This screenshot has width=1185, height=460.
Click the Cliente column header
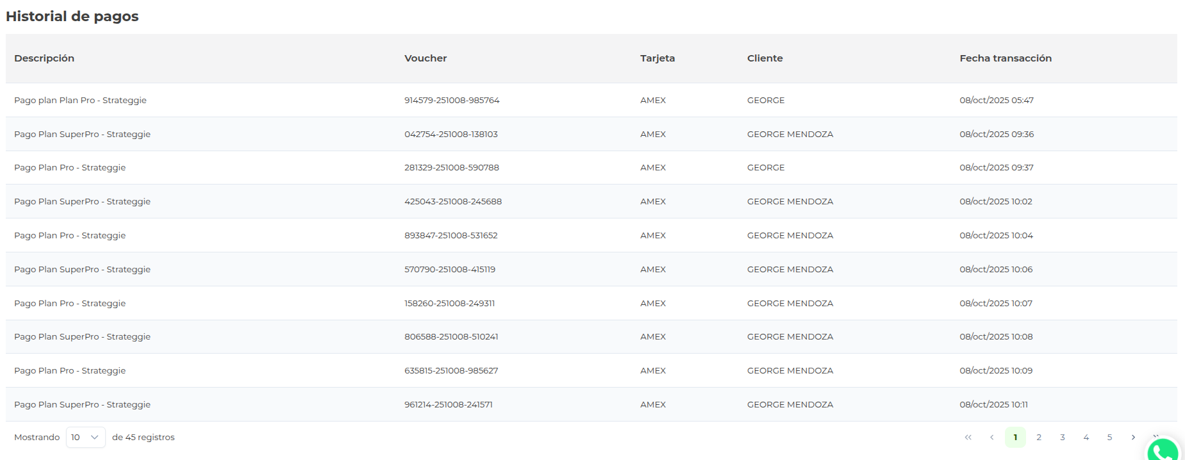765,58
